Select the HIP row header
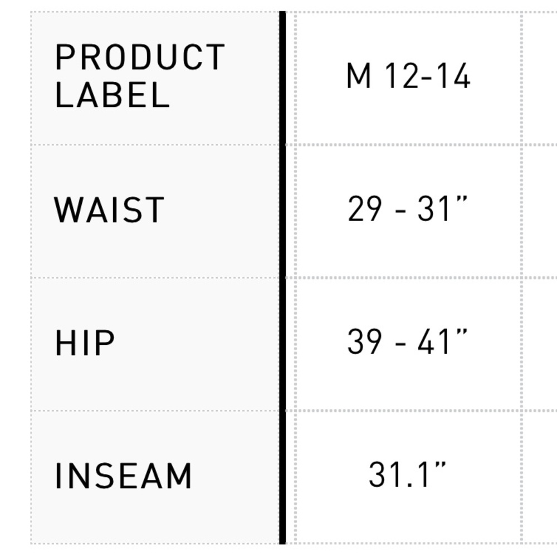 tap(155, 344)
